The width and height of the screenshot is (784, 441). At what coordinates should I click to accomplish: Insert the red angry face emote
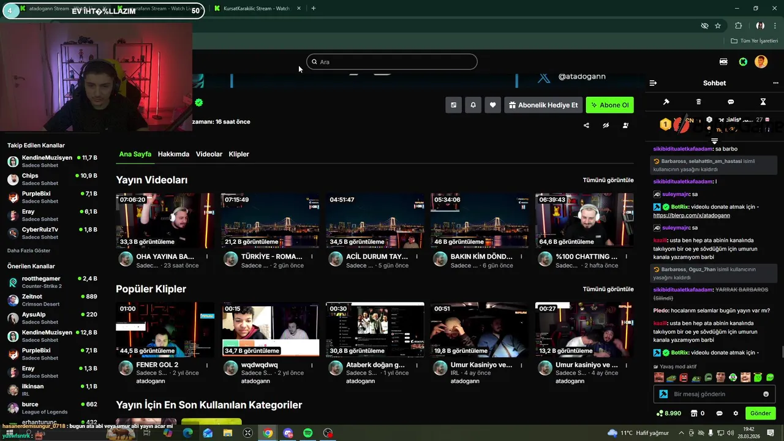(684, 377)
